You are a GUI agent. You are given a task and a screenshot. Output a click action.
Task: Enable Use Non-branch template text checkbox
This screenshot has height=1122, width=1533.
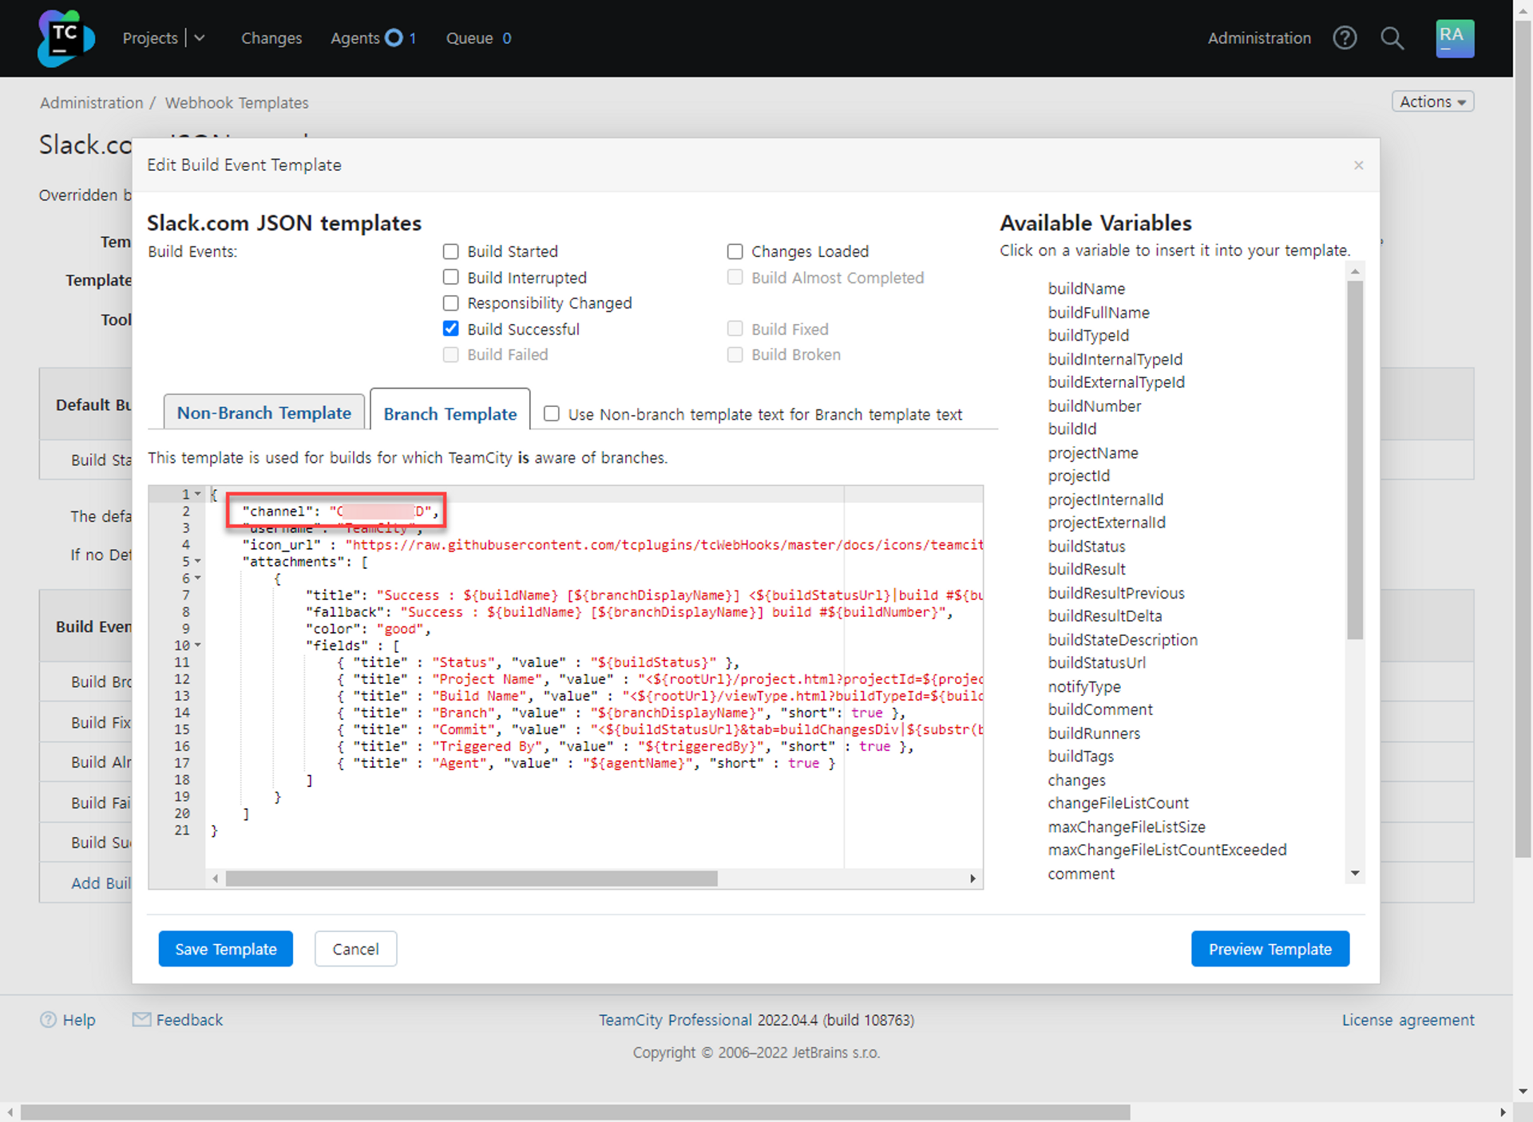(551, 413)
